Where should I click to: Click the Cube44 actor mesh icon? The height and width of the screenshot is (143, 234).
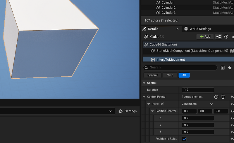point(146,37)
